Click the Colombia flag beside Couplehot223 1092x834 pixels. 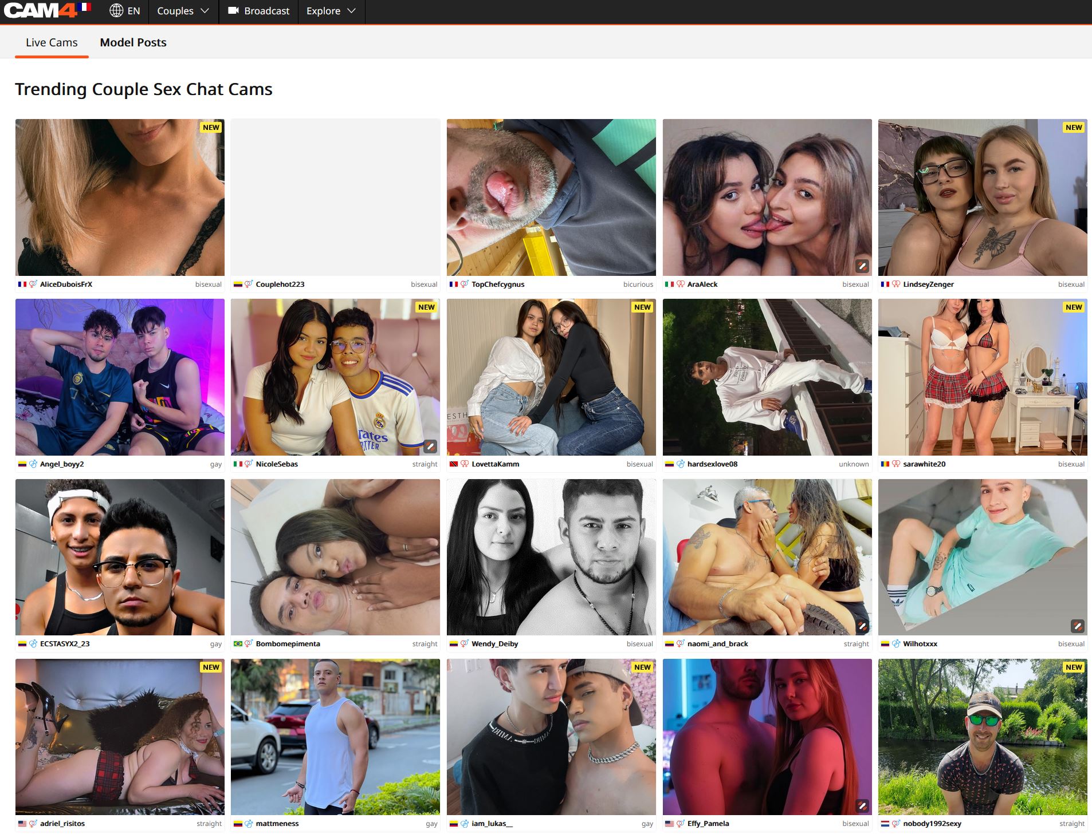[x=238, y=284]
